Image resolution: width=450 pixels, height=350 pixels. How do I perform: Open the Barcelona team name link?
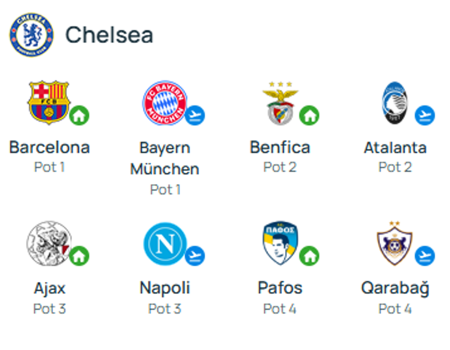(x=49, y=148)
